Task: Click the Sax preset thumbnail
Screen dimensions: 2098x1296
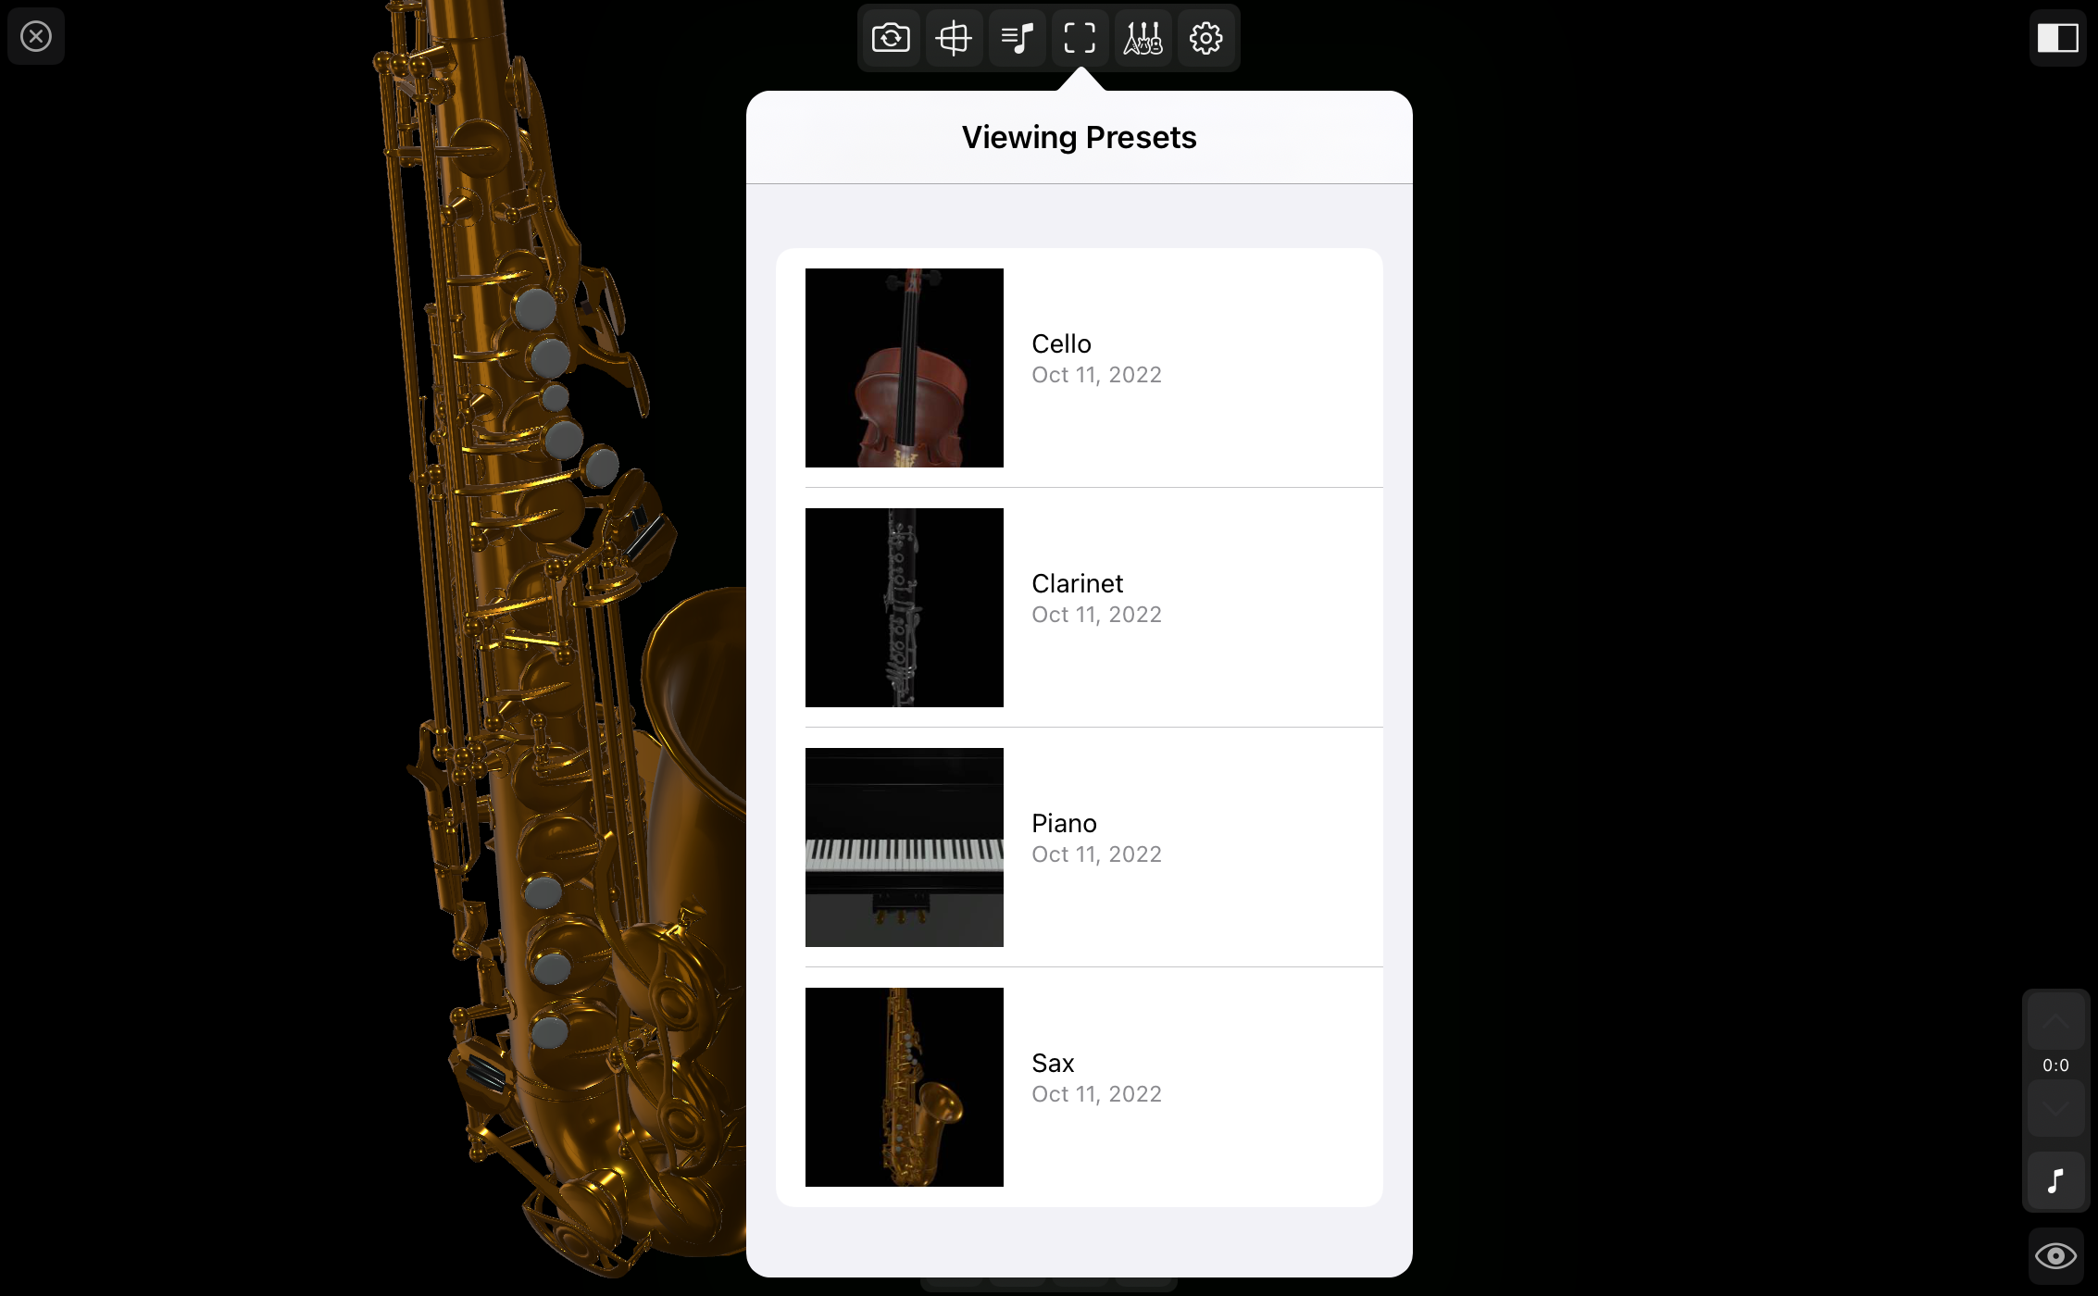Action: tap(905, 1087)
